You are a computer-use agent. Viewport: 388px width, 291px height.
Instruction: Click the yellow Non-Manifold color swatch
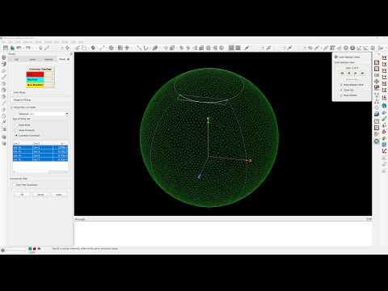[x=35, y=85]
